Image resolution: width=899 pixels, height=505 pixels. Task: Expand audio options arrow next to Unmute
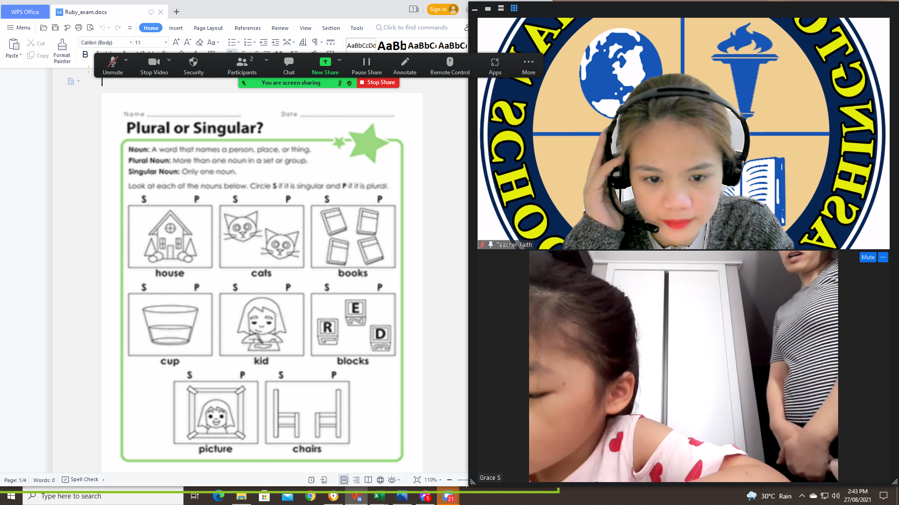click(126, 60)
